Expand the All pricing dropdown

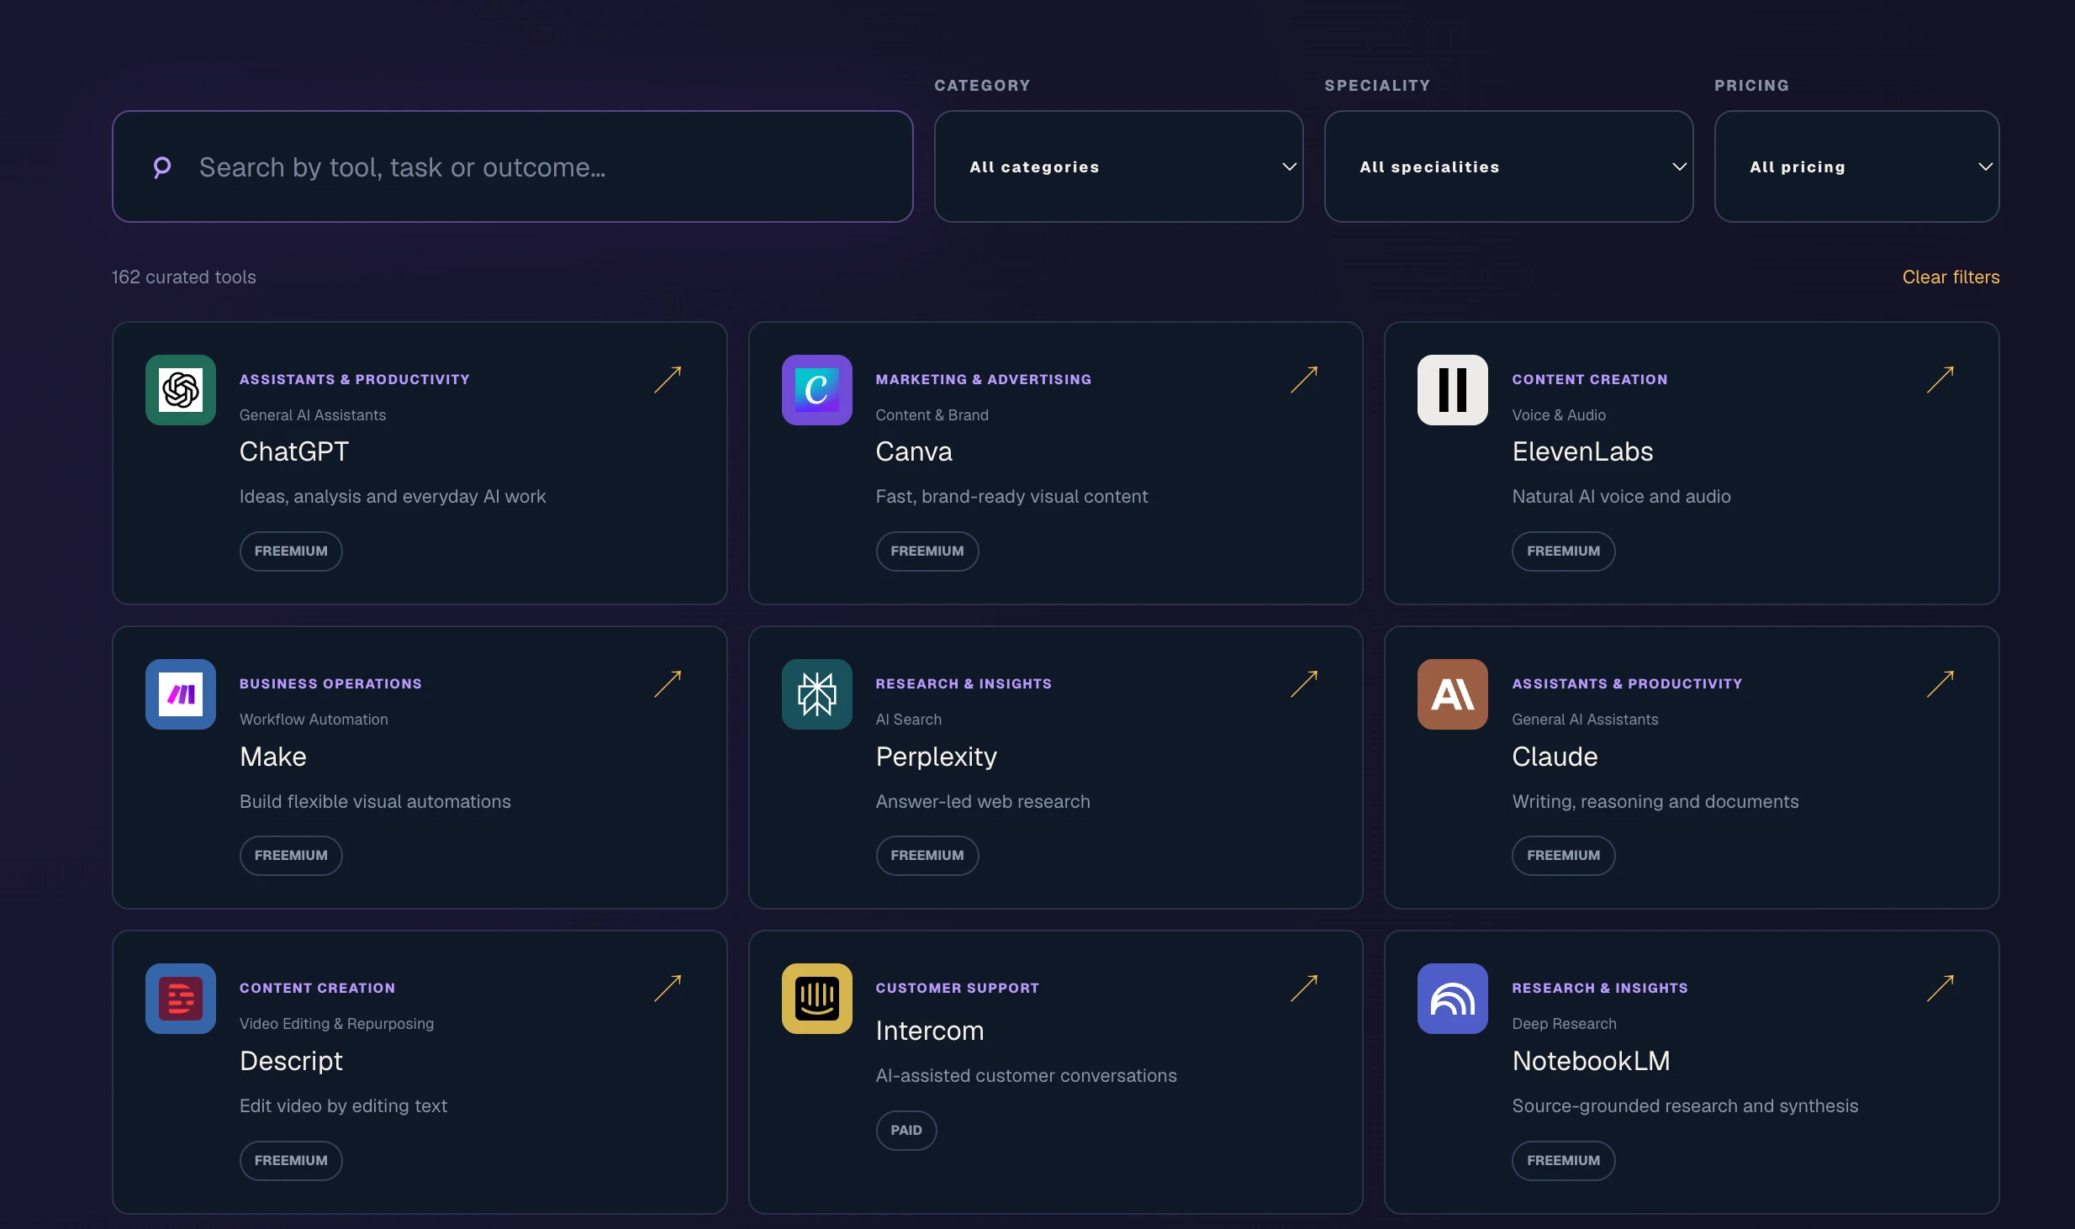(x=1857, y=166)
